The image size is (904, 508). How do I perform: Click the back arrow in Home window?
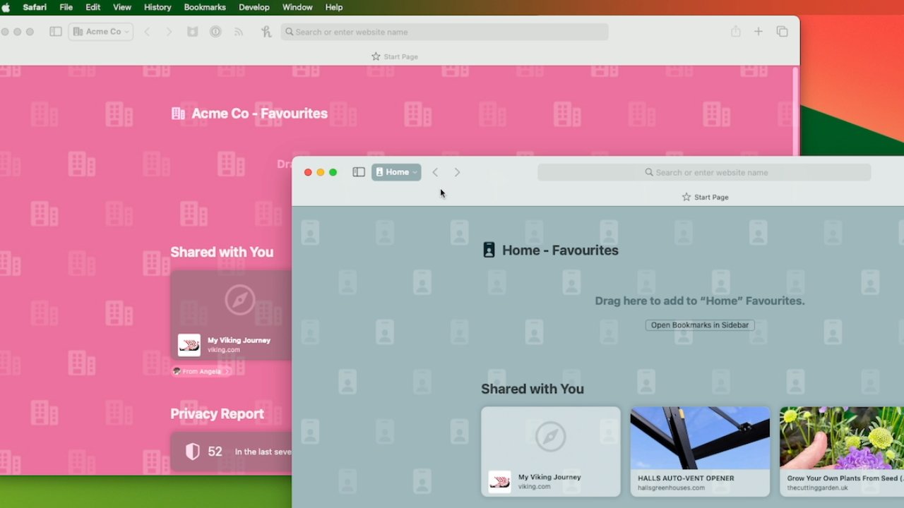[x=436, y=172]
